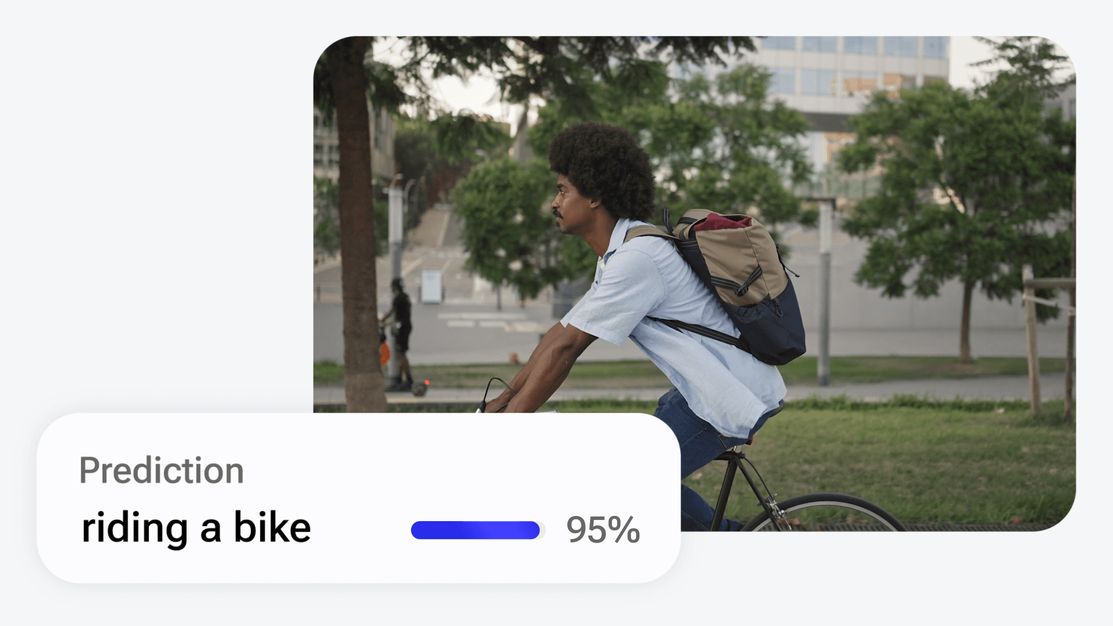The image size is (1113, 626).
Task: Click the 95% confidence value
Action: click(603, 530)
